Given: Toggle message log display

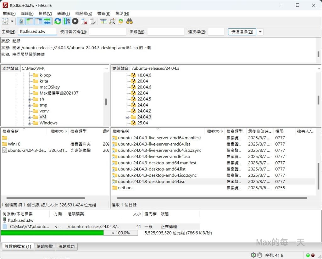Looking at the screenshot, I should tap(21, 21).
